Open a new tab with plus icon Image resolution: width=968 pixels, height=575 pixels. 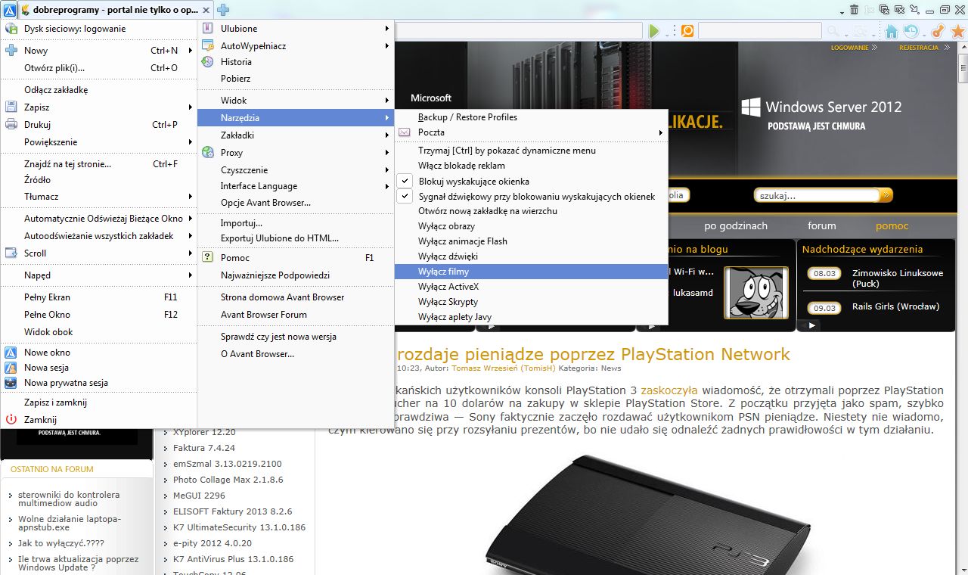[x=223, y=10]
